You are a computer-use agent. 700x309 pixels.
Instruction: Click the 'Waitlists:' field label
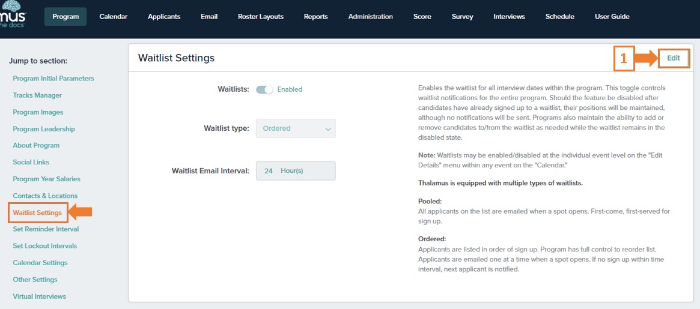point(234,89)
